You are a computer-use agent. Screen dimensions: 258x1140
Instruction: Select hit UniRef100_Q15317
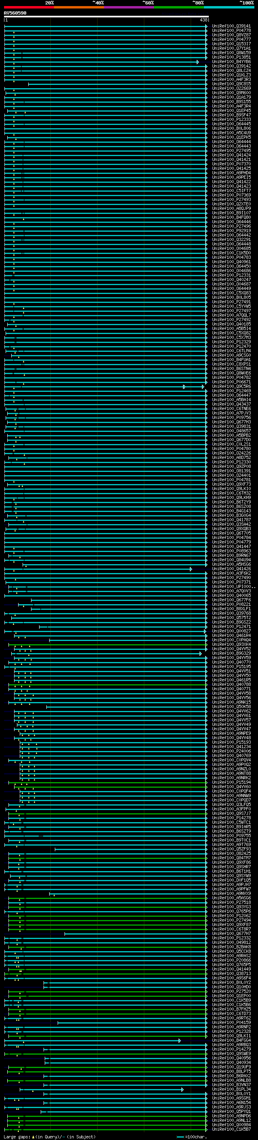point(231,44)
